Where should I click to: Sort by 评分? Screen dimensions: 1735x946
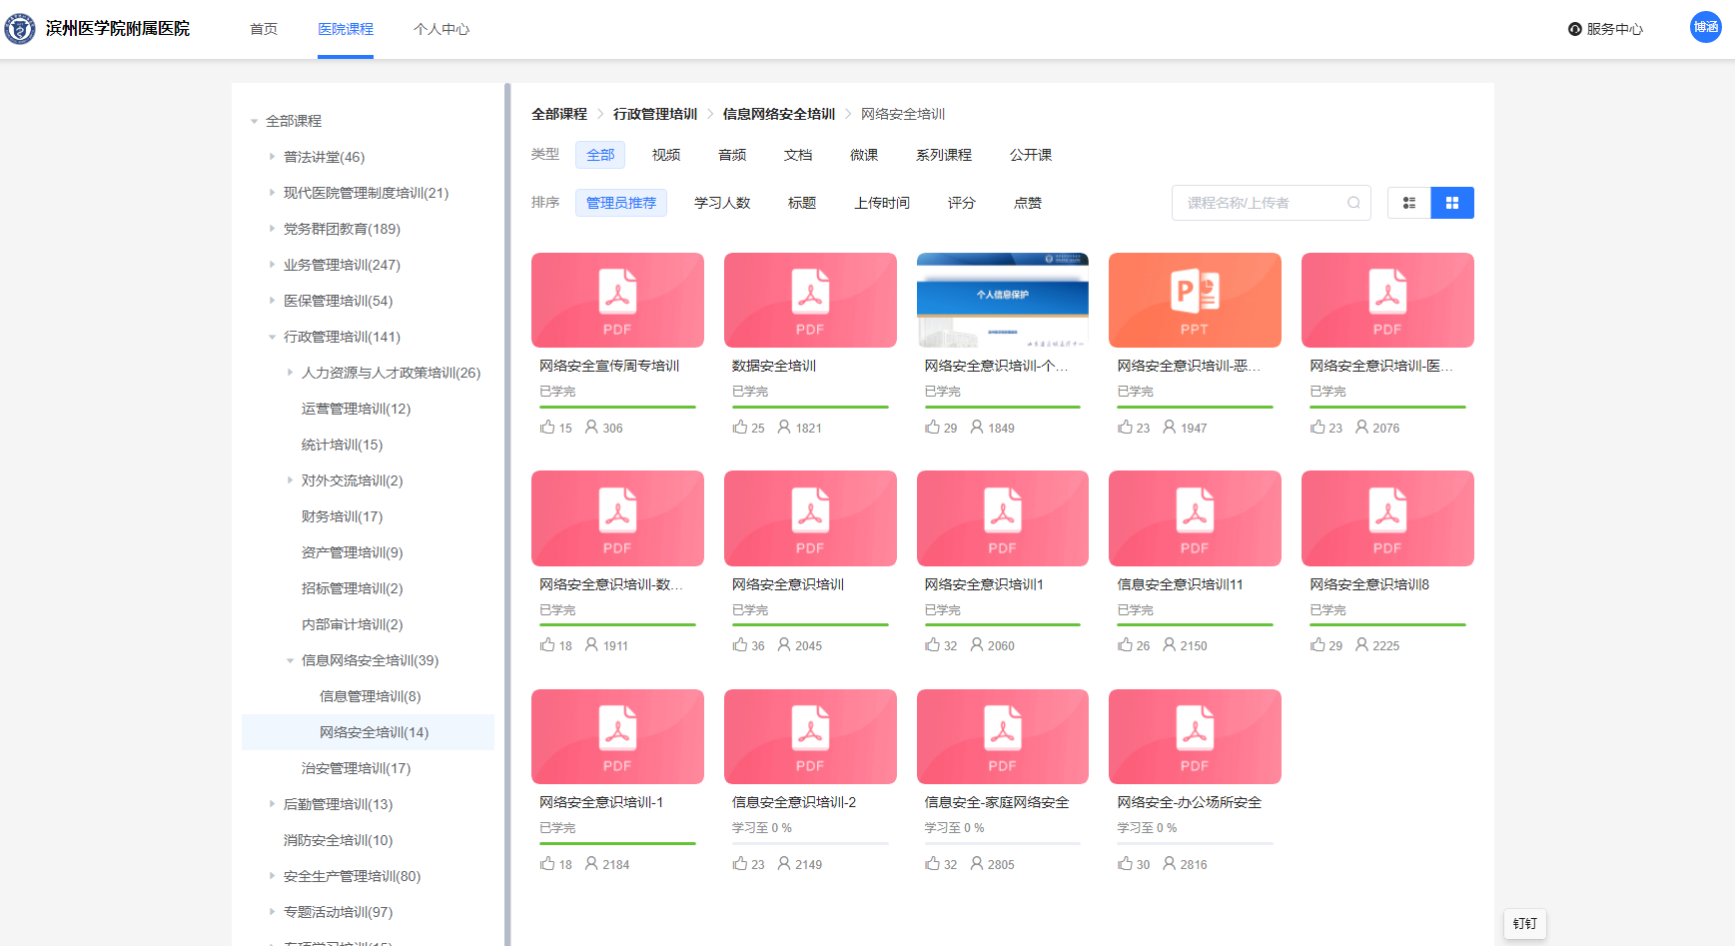962,203
